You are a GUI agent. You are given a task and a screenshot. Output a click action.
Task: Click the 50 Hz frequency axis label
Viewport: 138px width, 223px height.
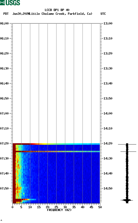click(x=100, y=207)
